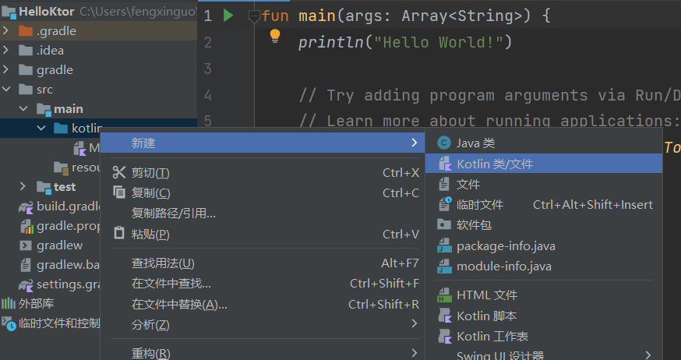This screenshot has height=360, width=681.
Task: Open 在文件中查找... menu entry
Action: click(171, 284)
